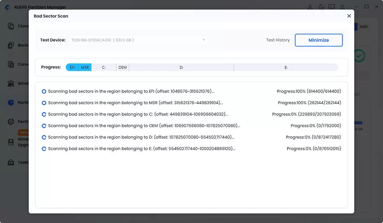This screenshot has height=223, width=383.
Task: Open the Windows migration sidebar icon
Action: [11, 83]
